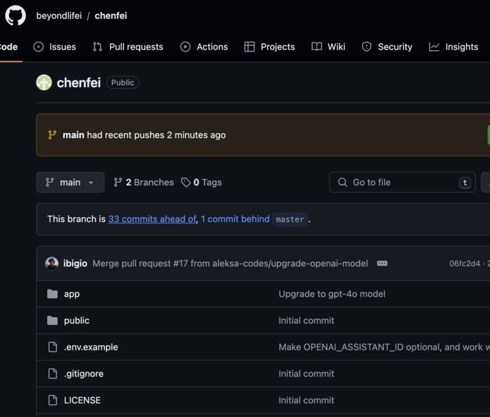This screenshot has width=490, height=417.
Task: Open the .gitignore file
Action: [x=83, y=374]
